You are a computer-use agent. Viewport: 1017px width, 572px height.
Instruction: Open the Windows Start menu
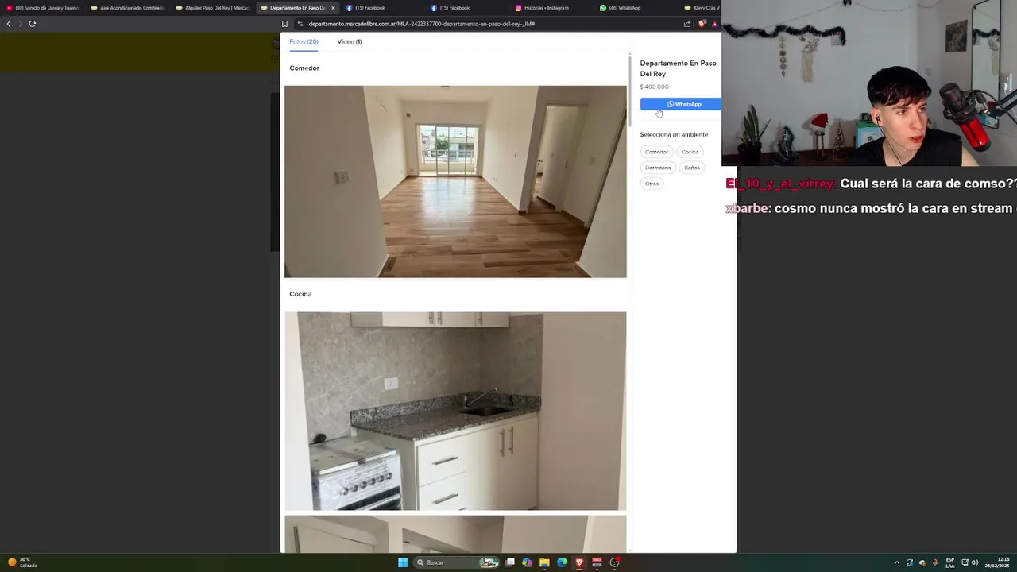coord(403,562)
